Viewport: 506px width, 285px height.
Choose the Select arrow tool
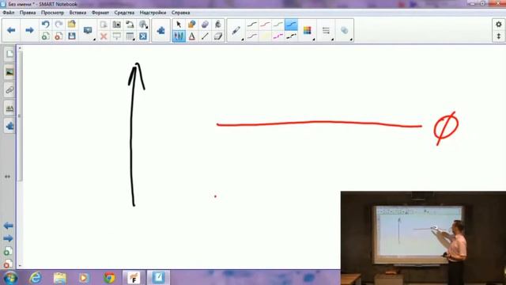point(179,25)
